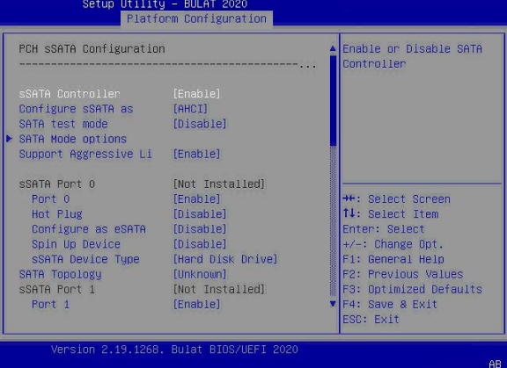507x368 pixels.
Task: Click the +/-: Change Opt. hint
Action: tap(393, 244)
